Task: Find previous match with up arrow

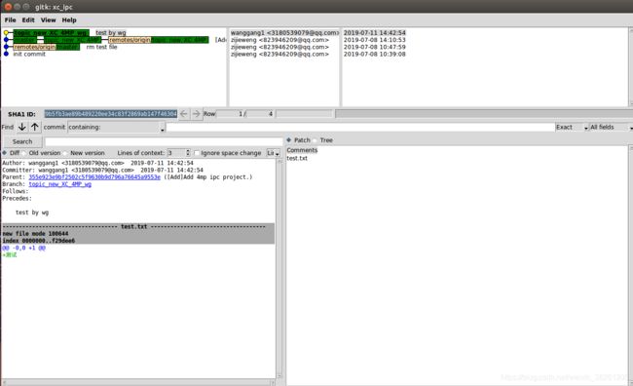Action: pyautogui.click(x=35, y=127)
